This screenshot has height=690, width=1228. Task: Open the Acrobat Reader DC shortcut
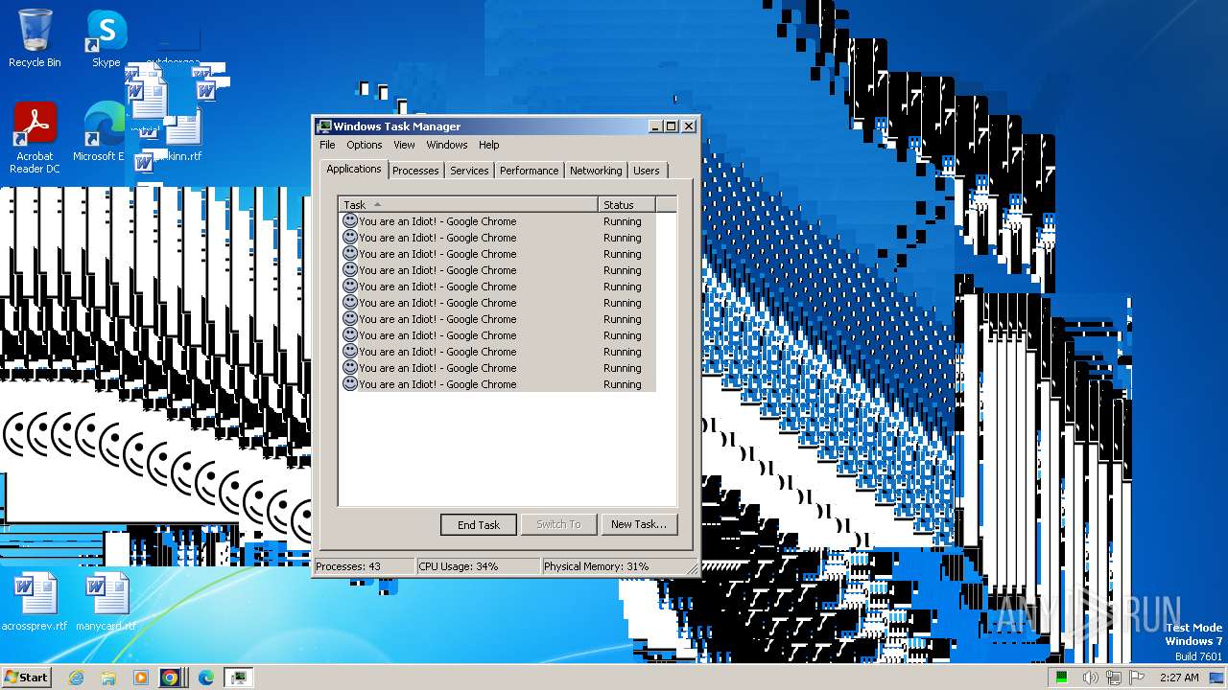pyautogui.click(x=35, y=138)
